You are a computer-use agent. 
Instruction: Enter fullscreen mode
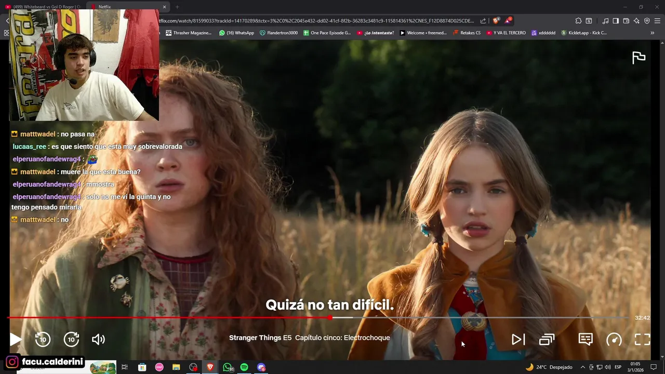coord(643,339)
